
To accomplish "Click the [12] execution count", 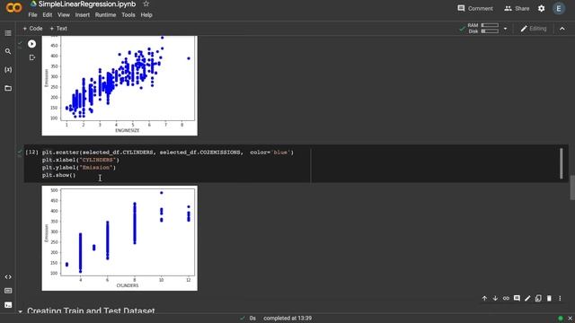I will (x=31, y=152).
